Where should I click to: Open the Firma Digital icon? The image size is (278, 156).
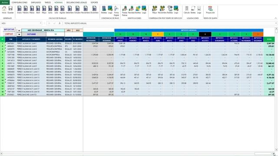point(116,11)
